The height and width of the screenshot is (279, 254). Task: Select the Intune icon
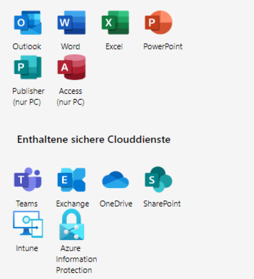point(28,224)
